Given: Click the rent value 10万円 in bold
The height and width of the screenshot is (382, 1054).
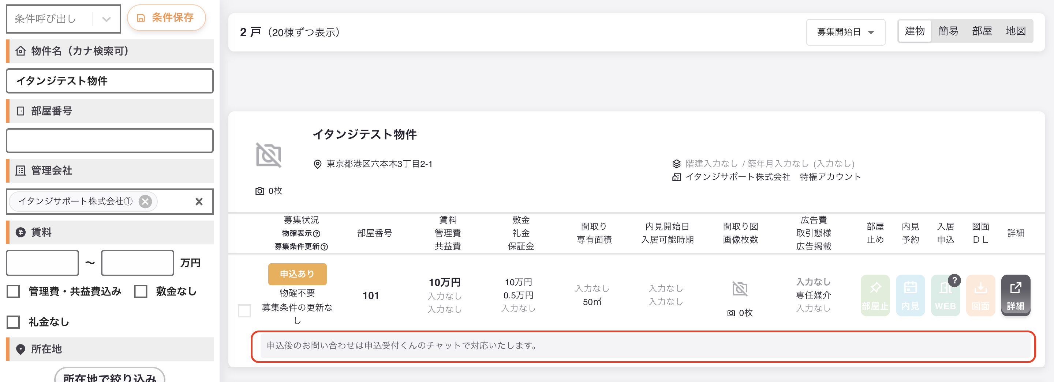Looking at the screenshot, I should (444, 282).
